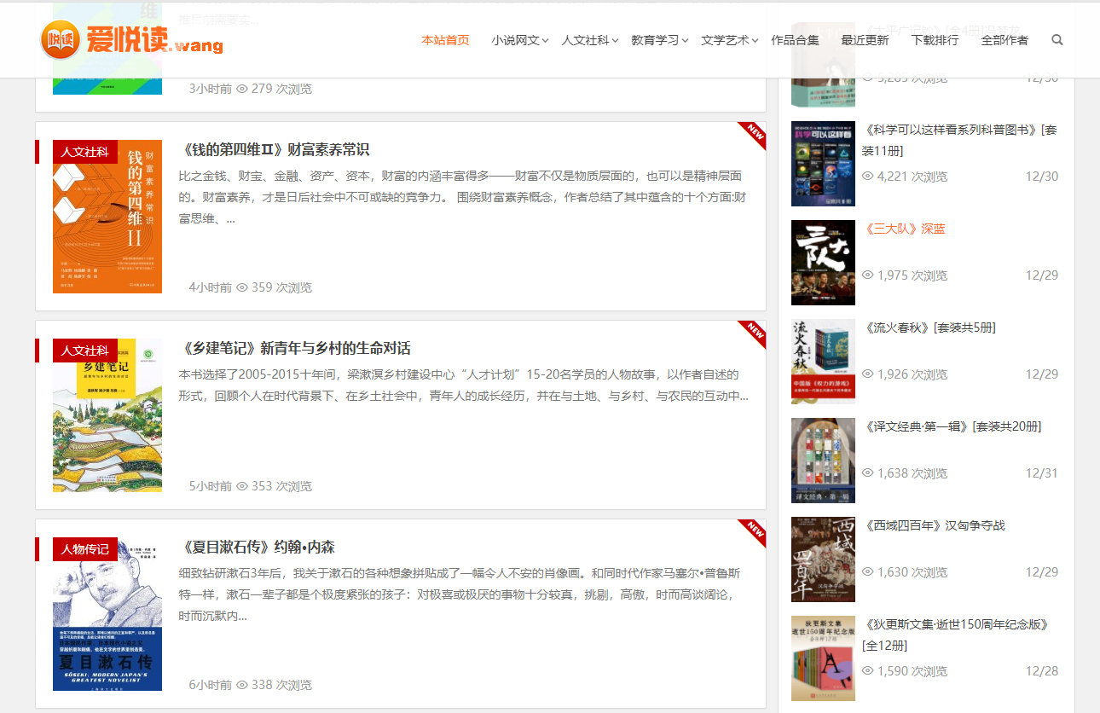Click the 科学可以这样看 sidebar cover thumbnail
The height and width of the screenshot is (713, 1100).
tap(823, 164)
